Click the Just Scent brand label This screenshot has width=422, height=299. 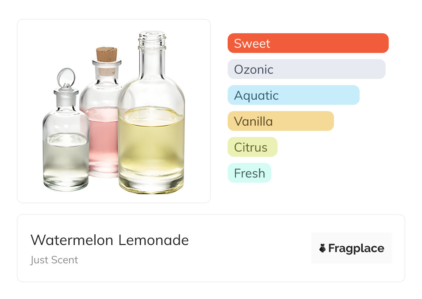[54, 260]
